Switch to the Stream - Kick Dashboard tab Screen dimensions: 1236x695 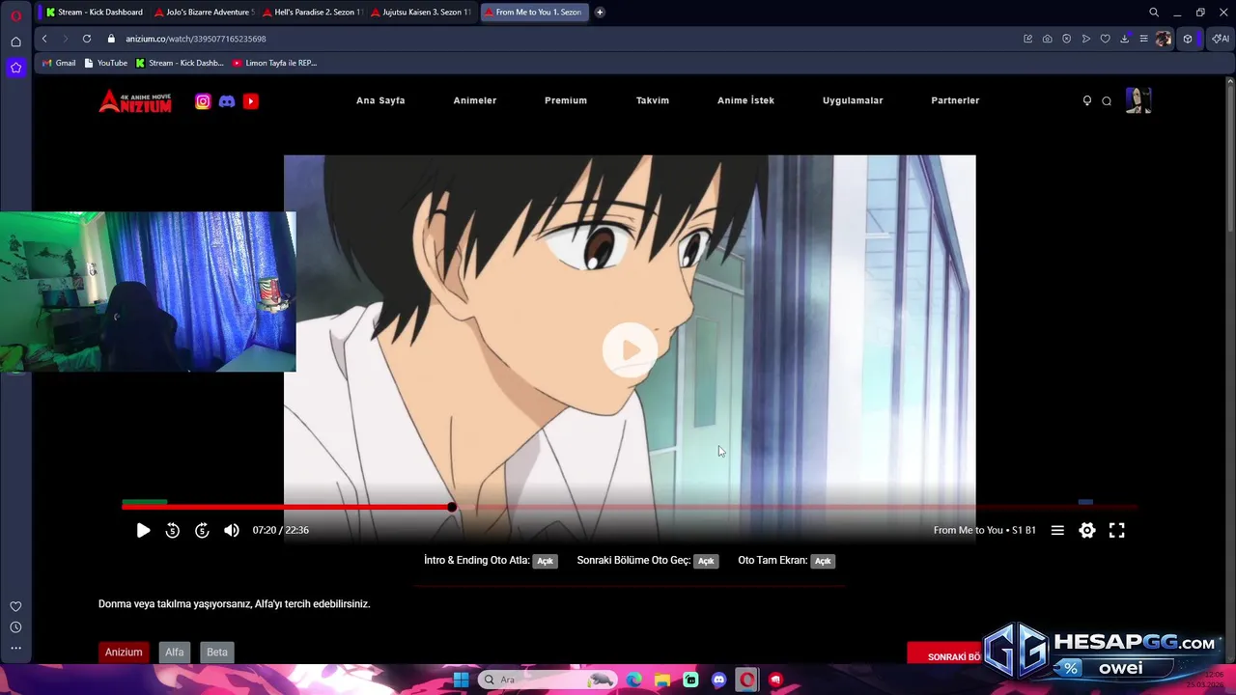point(95,13)
